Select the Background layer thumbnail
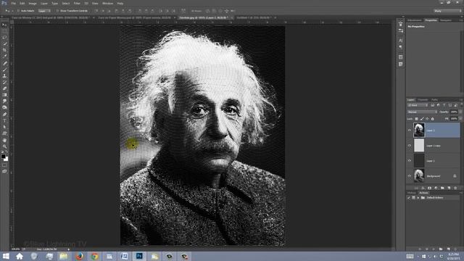Screen dimensions: 464x261 click(x=419, y=175)
